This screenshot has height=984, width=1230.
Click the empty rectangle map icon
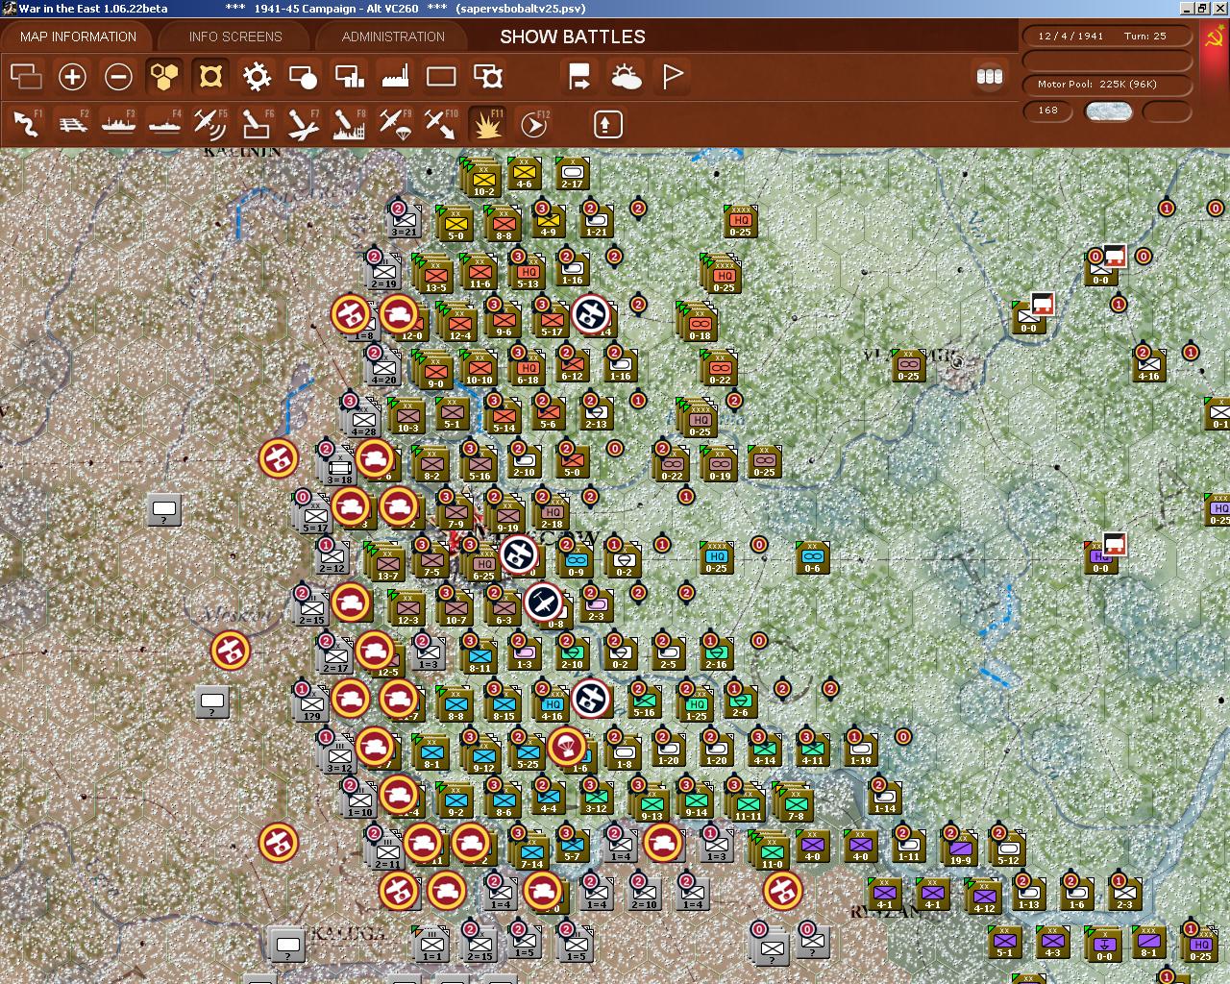point(441,76)
